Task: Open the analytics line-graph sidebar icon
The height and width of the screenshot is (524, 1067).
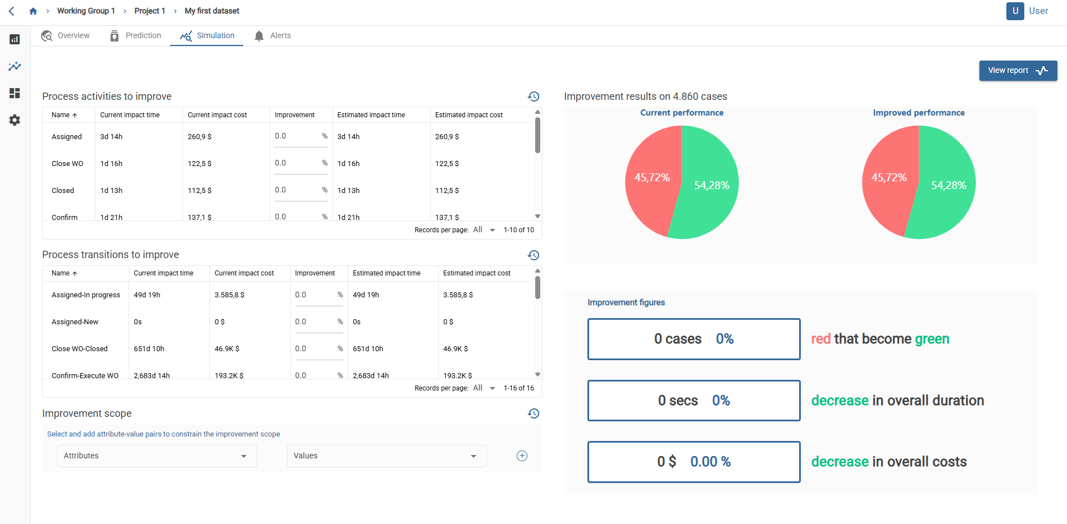Action: 15,66
